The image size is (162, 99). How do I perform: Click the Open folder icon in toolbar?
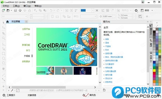[8, 11]
